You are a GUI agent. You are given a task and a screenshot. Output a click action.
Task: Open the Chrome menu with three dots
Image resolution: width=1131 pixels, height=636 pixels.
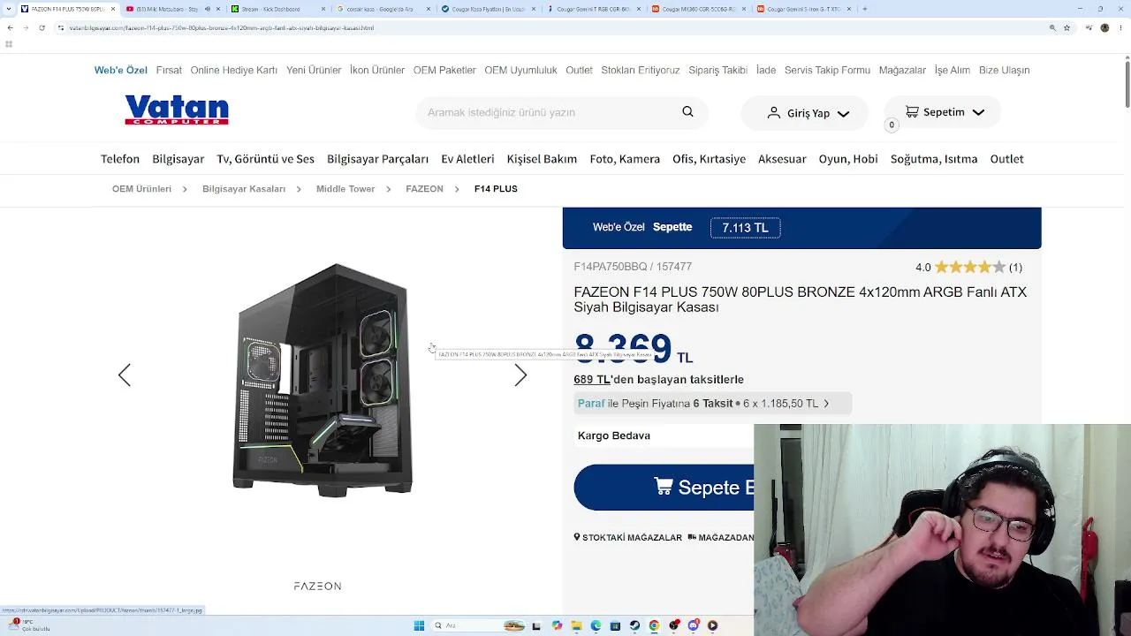click(1120, 27)
